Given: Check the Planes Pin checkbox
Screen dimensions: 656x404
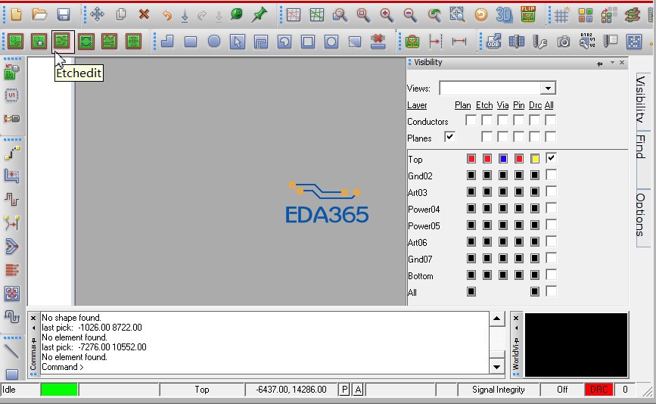Looking at the screenshot, I should point(518,137).
